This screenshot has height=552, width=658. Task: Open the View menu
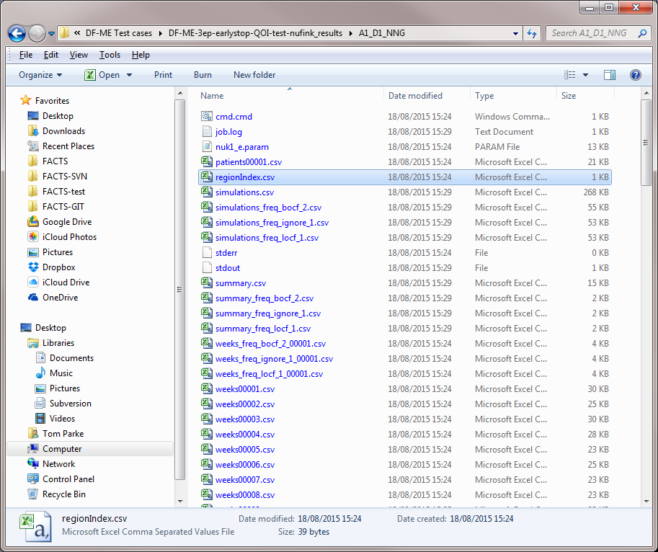79,55
